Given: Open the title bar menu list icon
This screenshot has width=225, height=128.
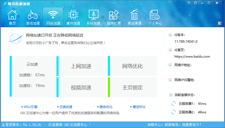Looking at the screenshot, I should pos(196,3).
